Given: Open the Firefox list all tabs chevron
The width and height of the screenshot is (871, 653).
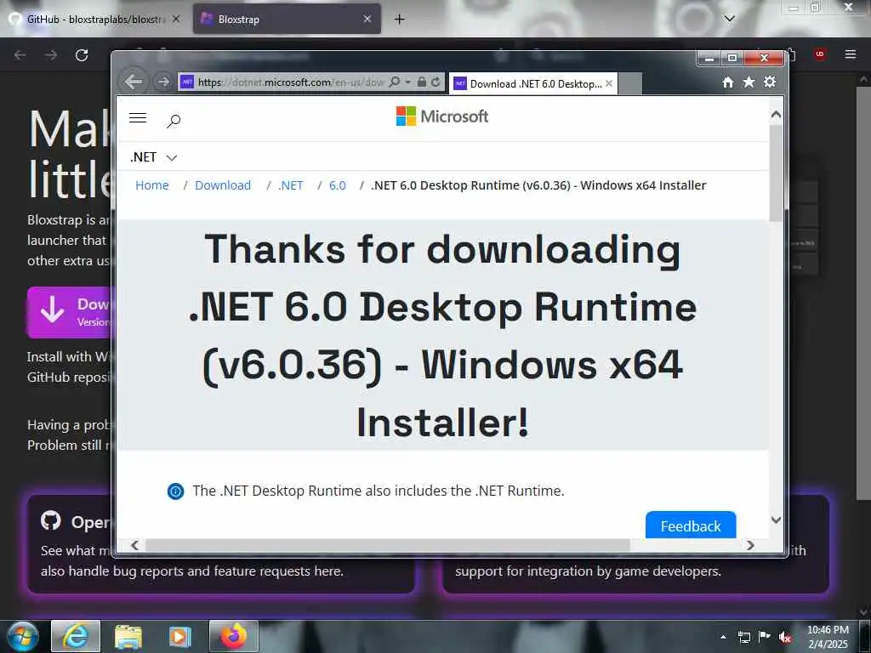Looking at the screenshot, I should [x=729, y=19].
